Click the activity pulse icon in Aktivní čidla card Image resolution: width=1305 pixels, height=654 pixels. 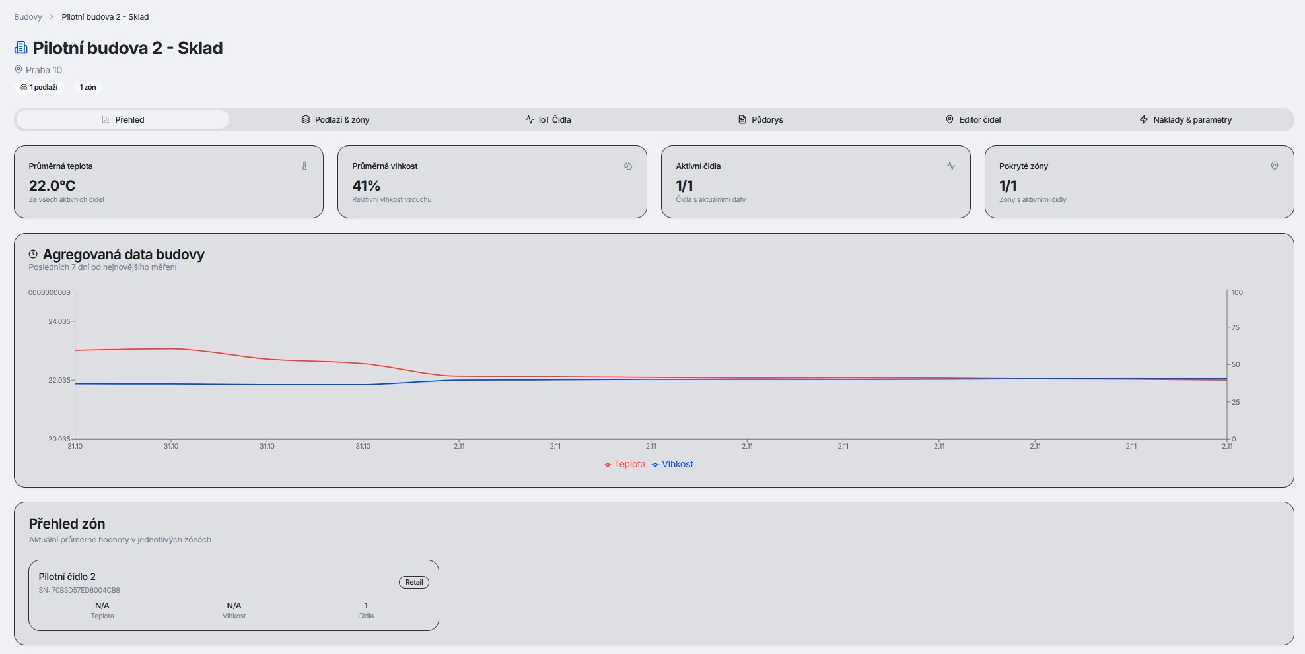(951, 166)
